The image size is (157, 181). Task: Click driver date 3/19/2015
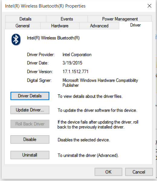pos(72,63)
